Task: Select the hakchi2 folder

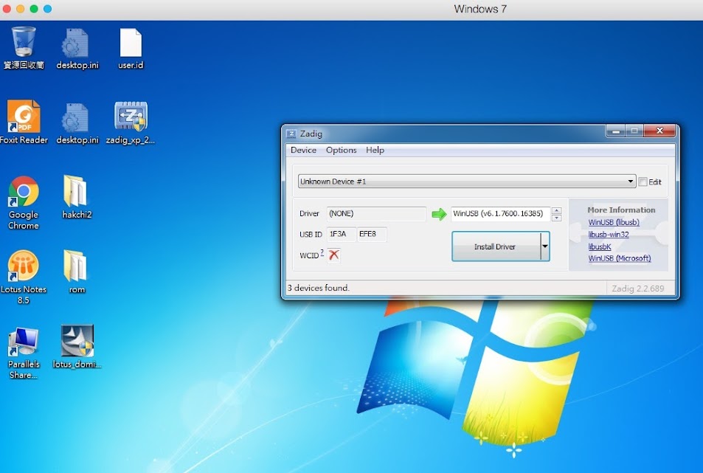Action: coord(77,196)
